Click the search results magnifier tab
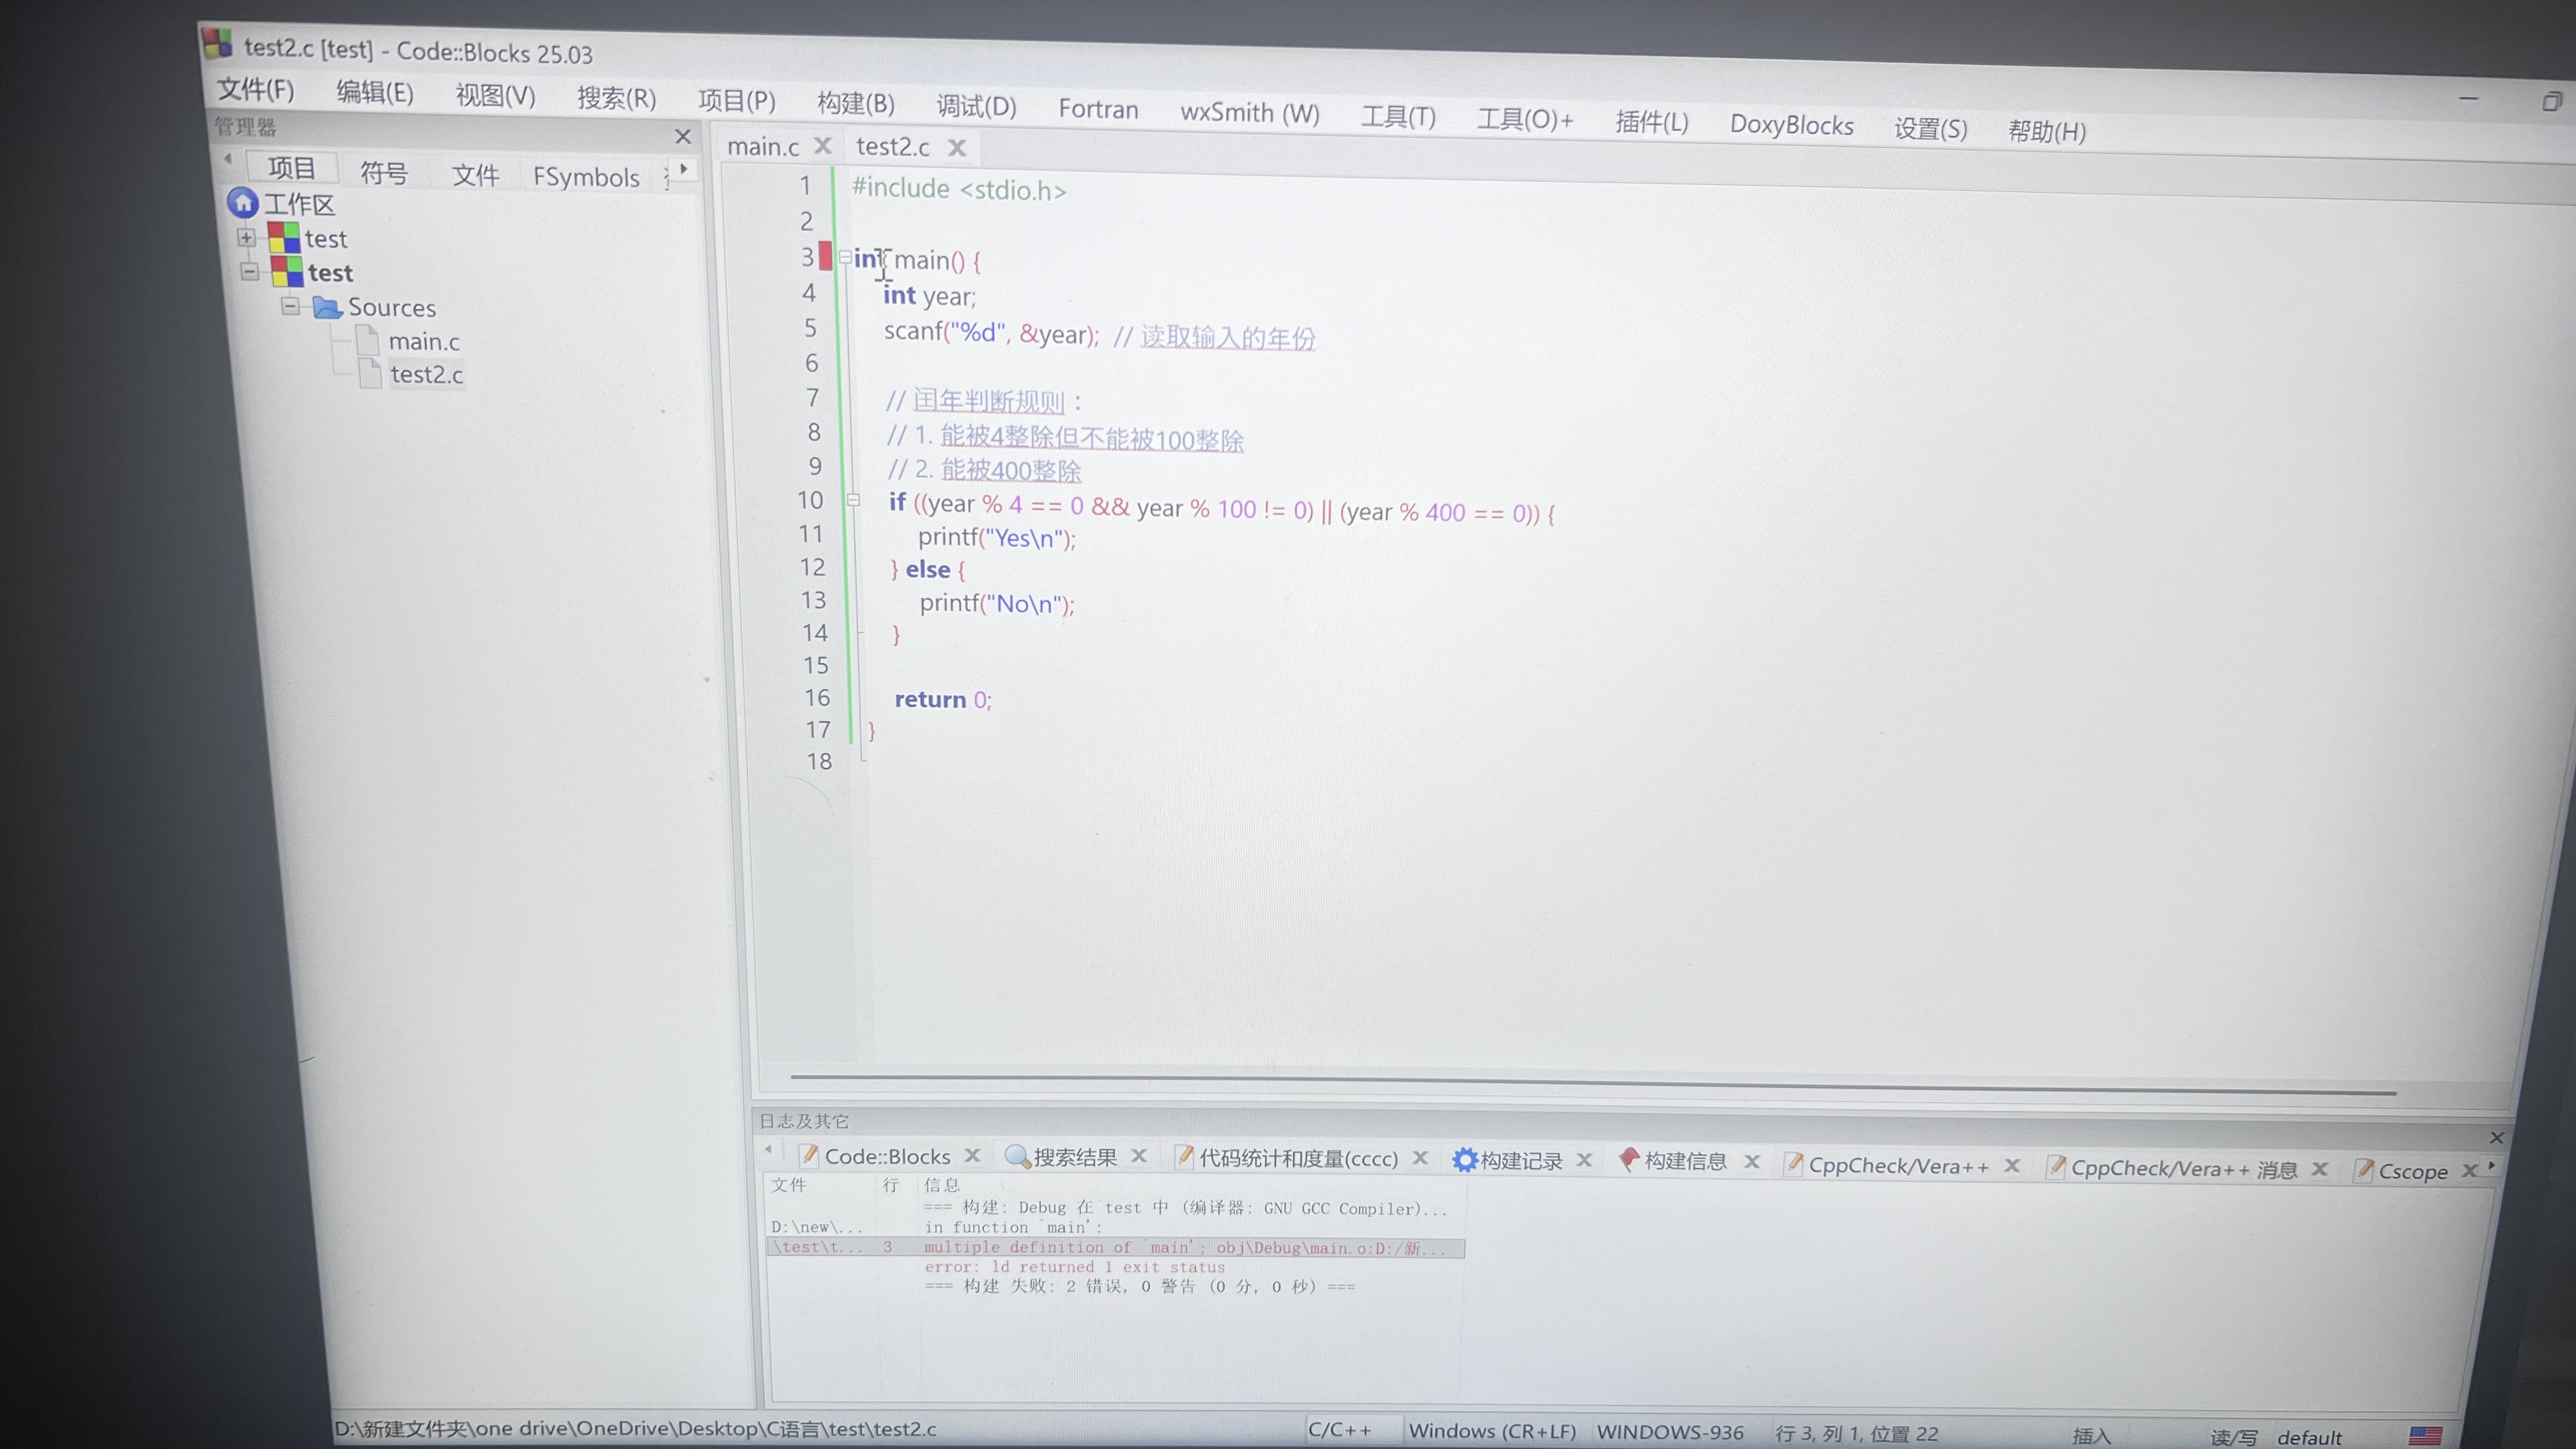 (x=1061, y=1157)
